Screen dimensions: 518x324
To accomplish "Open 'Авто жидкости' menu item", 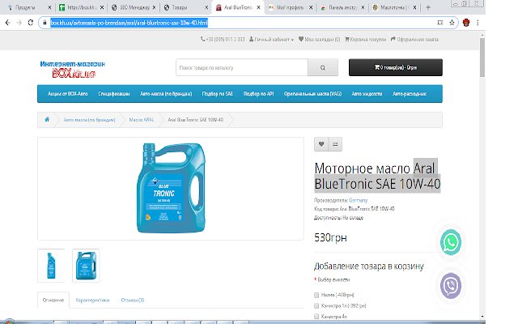I will 367,94.
